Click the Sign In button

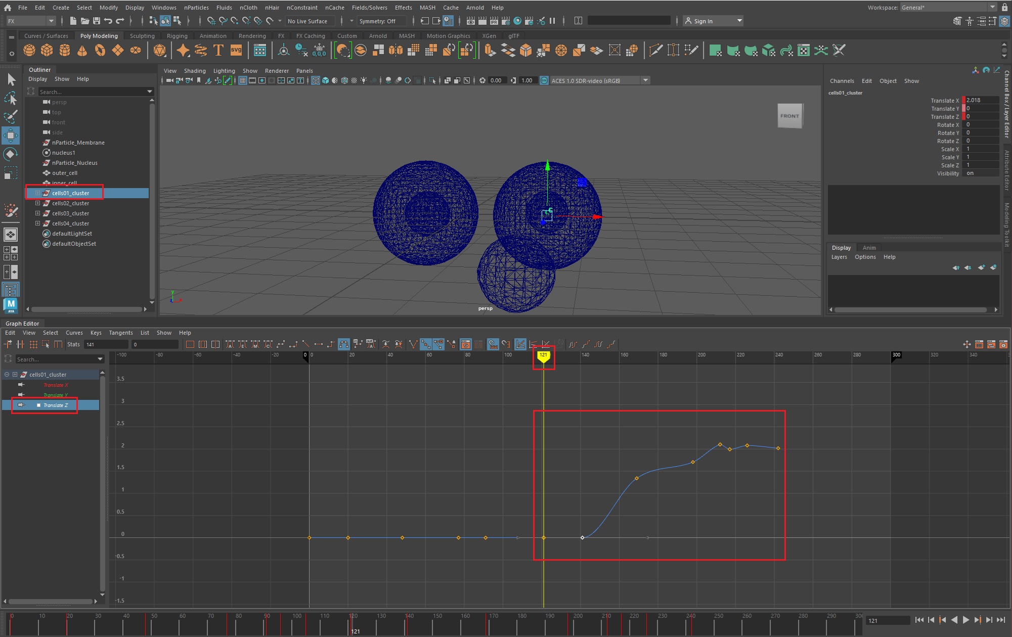pyautogui.click(x=703, y=21)
